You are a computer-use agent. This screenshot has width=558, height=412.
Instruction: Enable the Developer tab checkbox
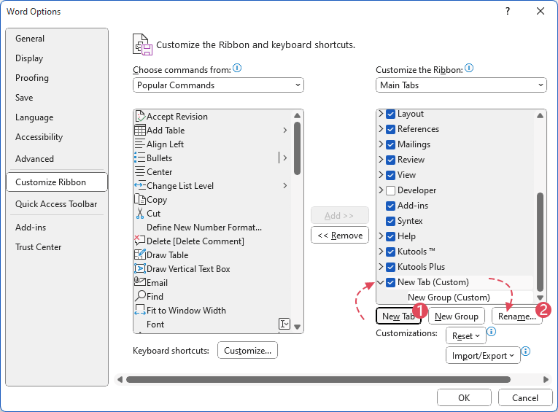click(x=390, y=190)
